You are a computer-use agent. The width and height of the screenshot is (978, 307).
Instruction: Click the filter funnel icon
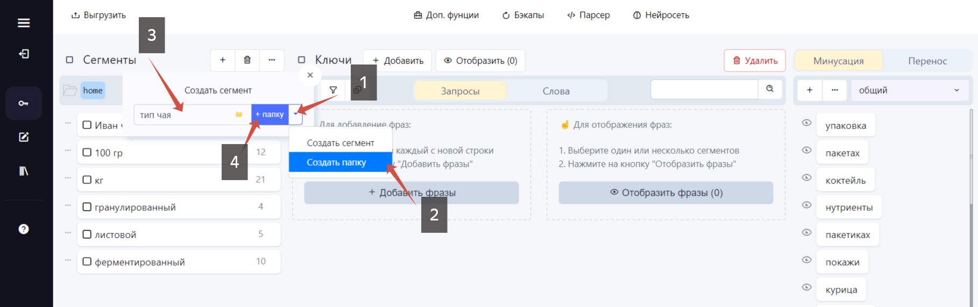[x=334, y=90]
